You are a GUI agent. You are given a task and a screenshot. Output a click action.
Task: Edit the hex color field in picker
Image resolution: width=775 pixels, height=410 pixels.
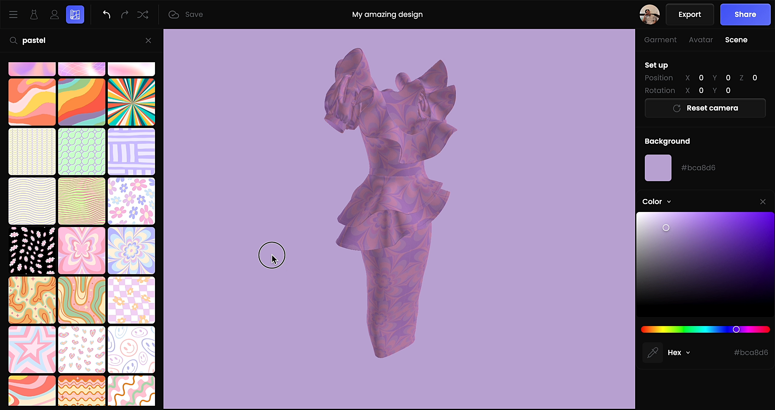click(751, 353)
